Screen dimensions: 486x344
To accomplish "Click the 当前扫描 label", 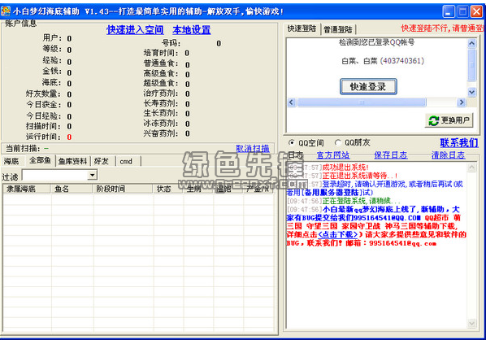I will click(x=23, y=149).
